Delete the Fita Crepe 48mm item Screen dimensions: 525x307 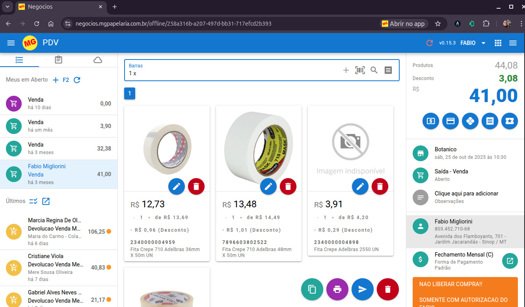pos(288,186)
